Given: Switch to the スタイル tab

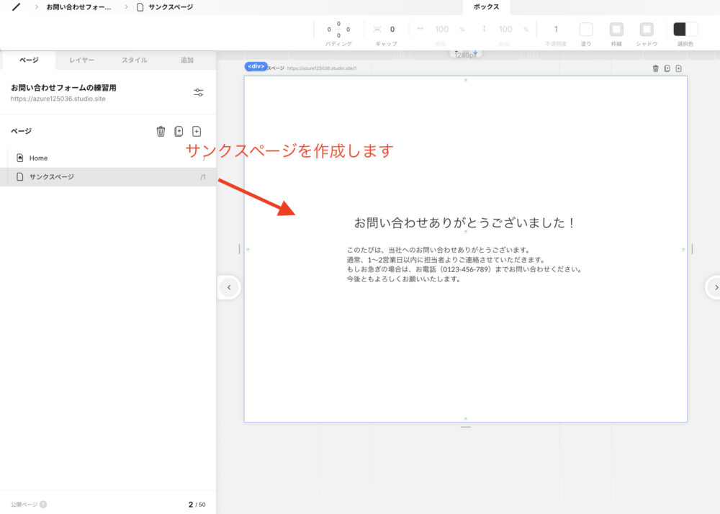Looking at the screenshot, I should click(134, 60).
